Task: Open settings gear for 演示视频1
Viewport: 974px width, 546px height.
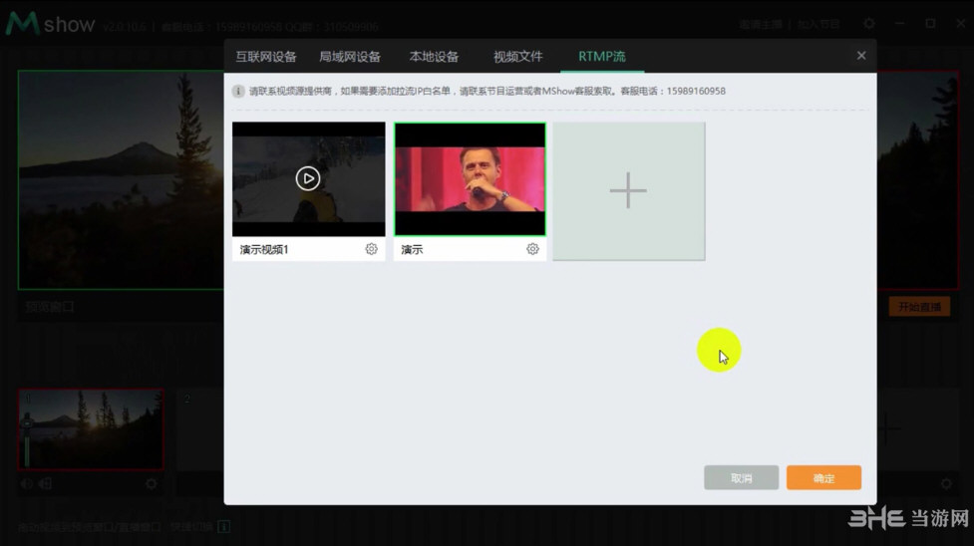Action: coord(371,249)
